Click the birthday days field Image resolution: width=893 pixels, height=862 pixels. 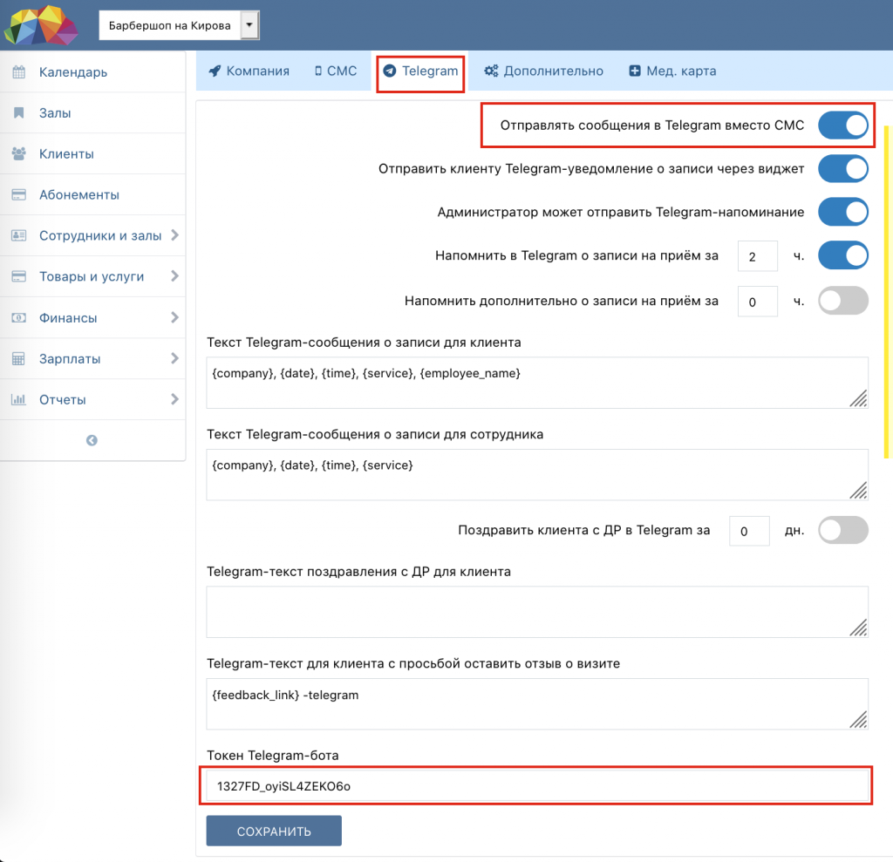[x=749, y=531]
